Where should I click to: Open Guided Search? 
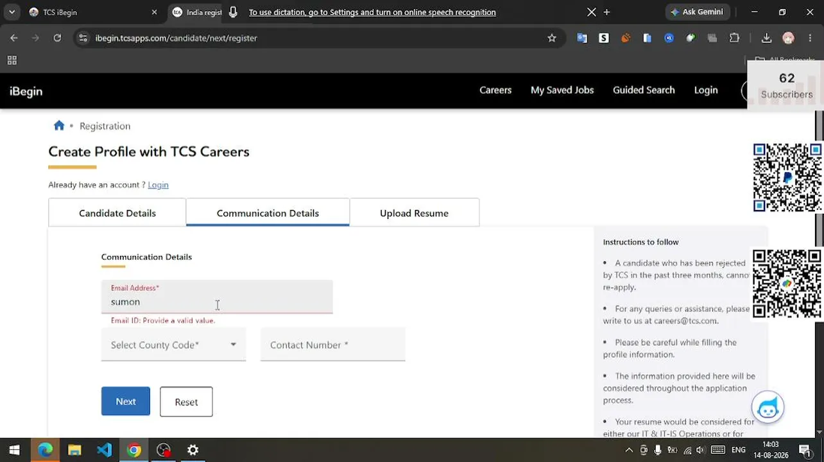(x=644, y=90)
